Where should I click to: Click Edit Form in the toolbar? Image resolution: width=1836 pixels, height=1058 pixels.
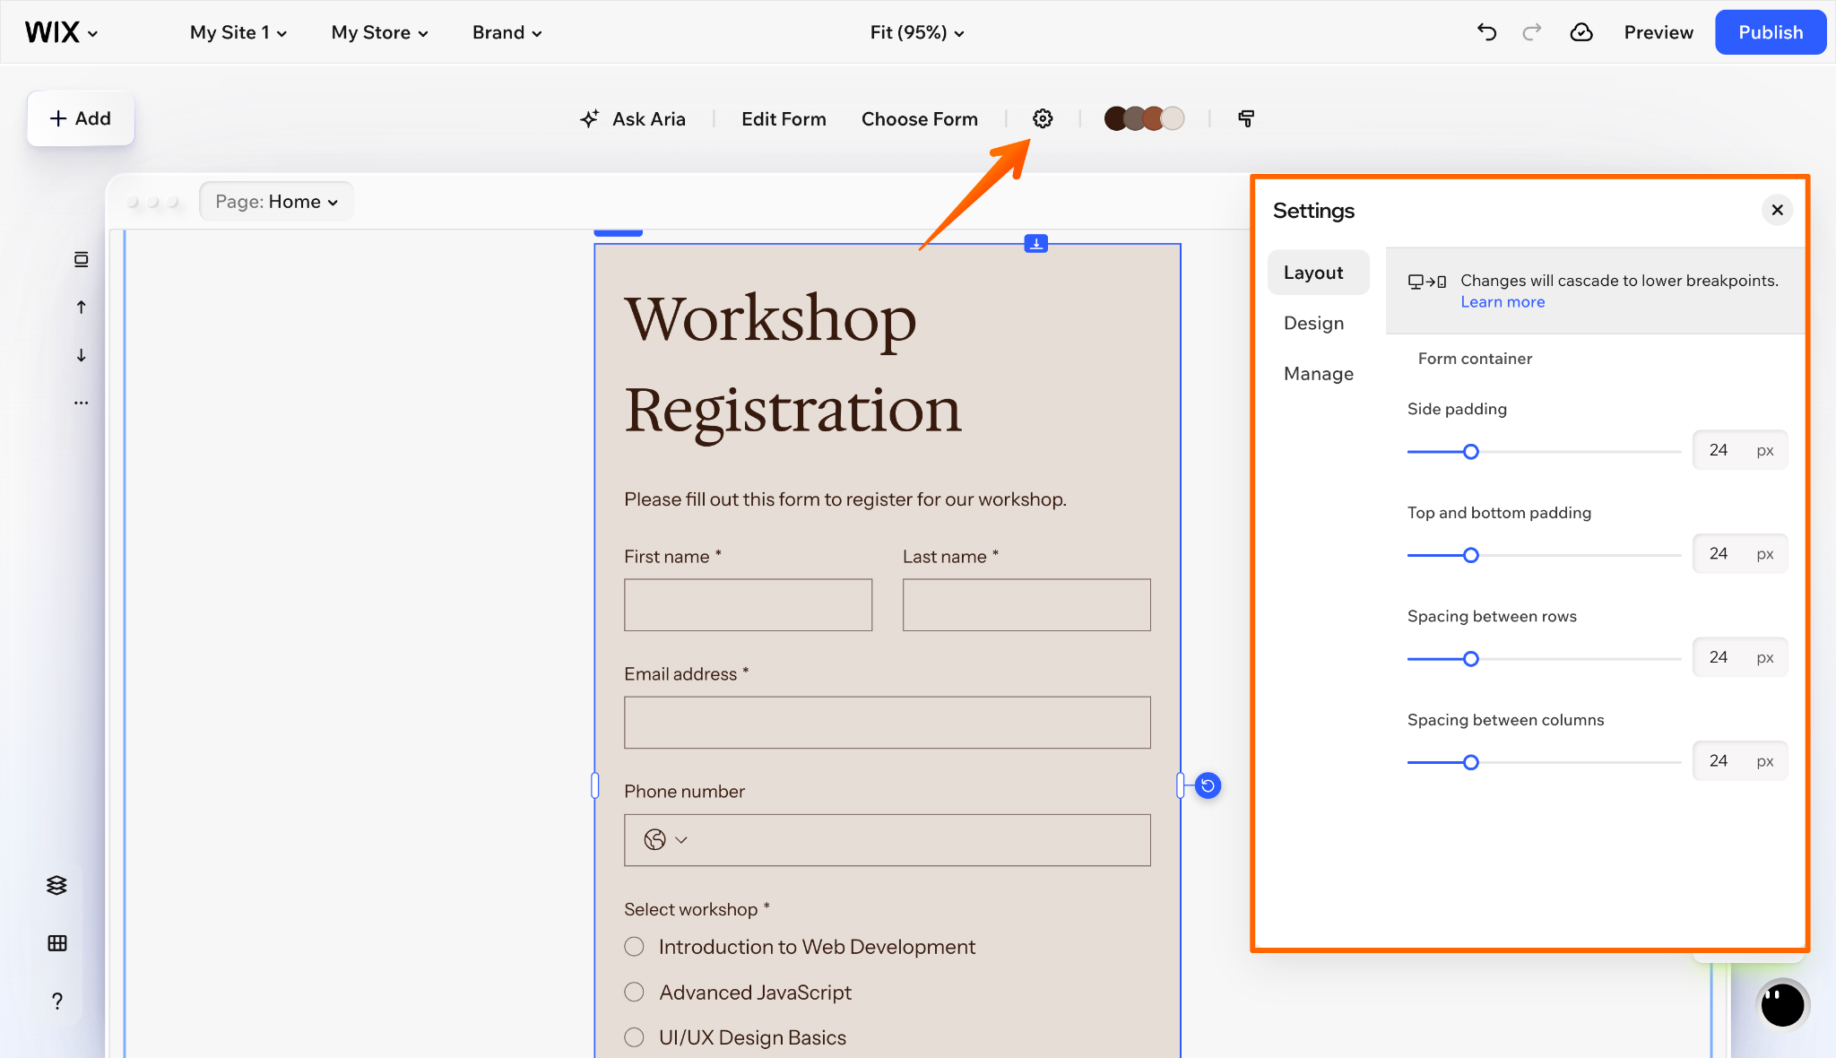(x=784, y=118)
